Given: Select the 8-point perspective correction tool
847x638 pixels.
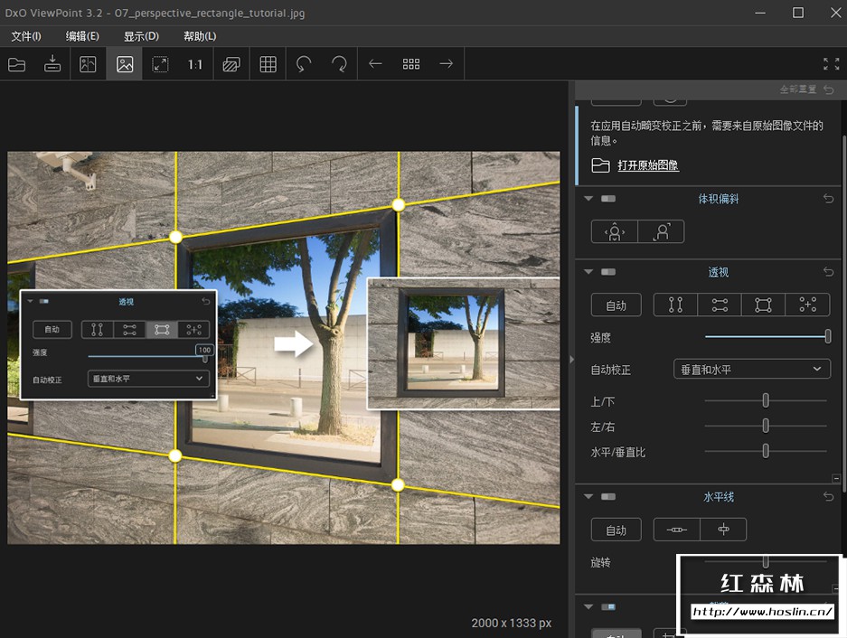Looking at the screenshot, I should tap(807, 305).
